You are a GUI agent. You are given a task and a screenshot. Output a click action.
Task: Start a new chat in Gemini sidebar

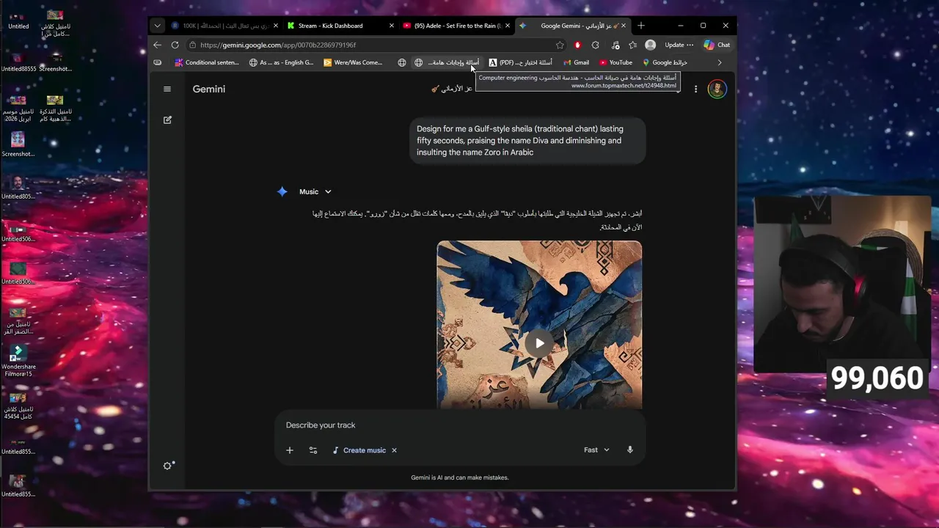coord(167,120)
